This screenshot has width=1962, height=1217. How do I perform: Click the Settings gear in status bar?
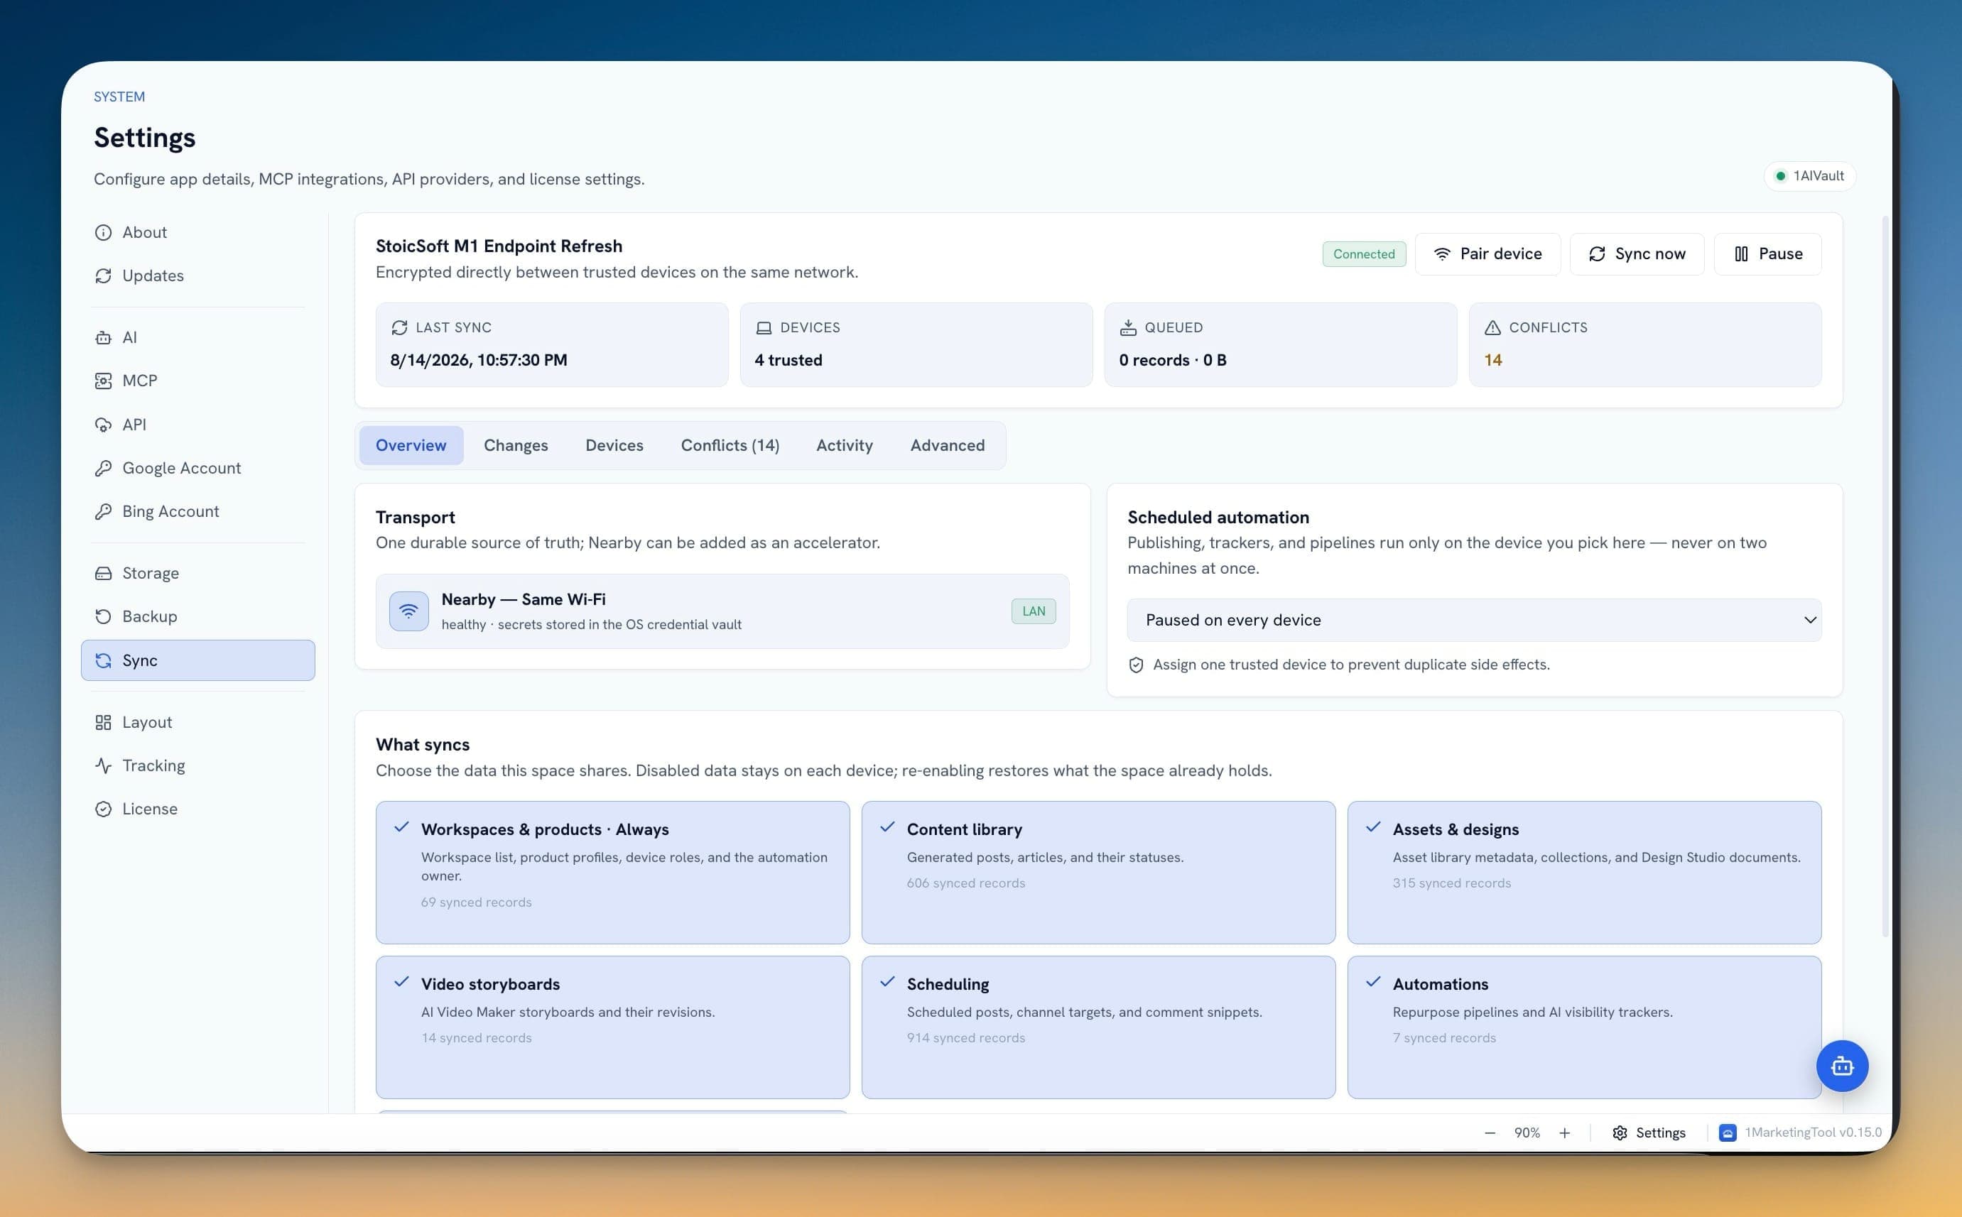coord(1649,1133)
